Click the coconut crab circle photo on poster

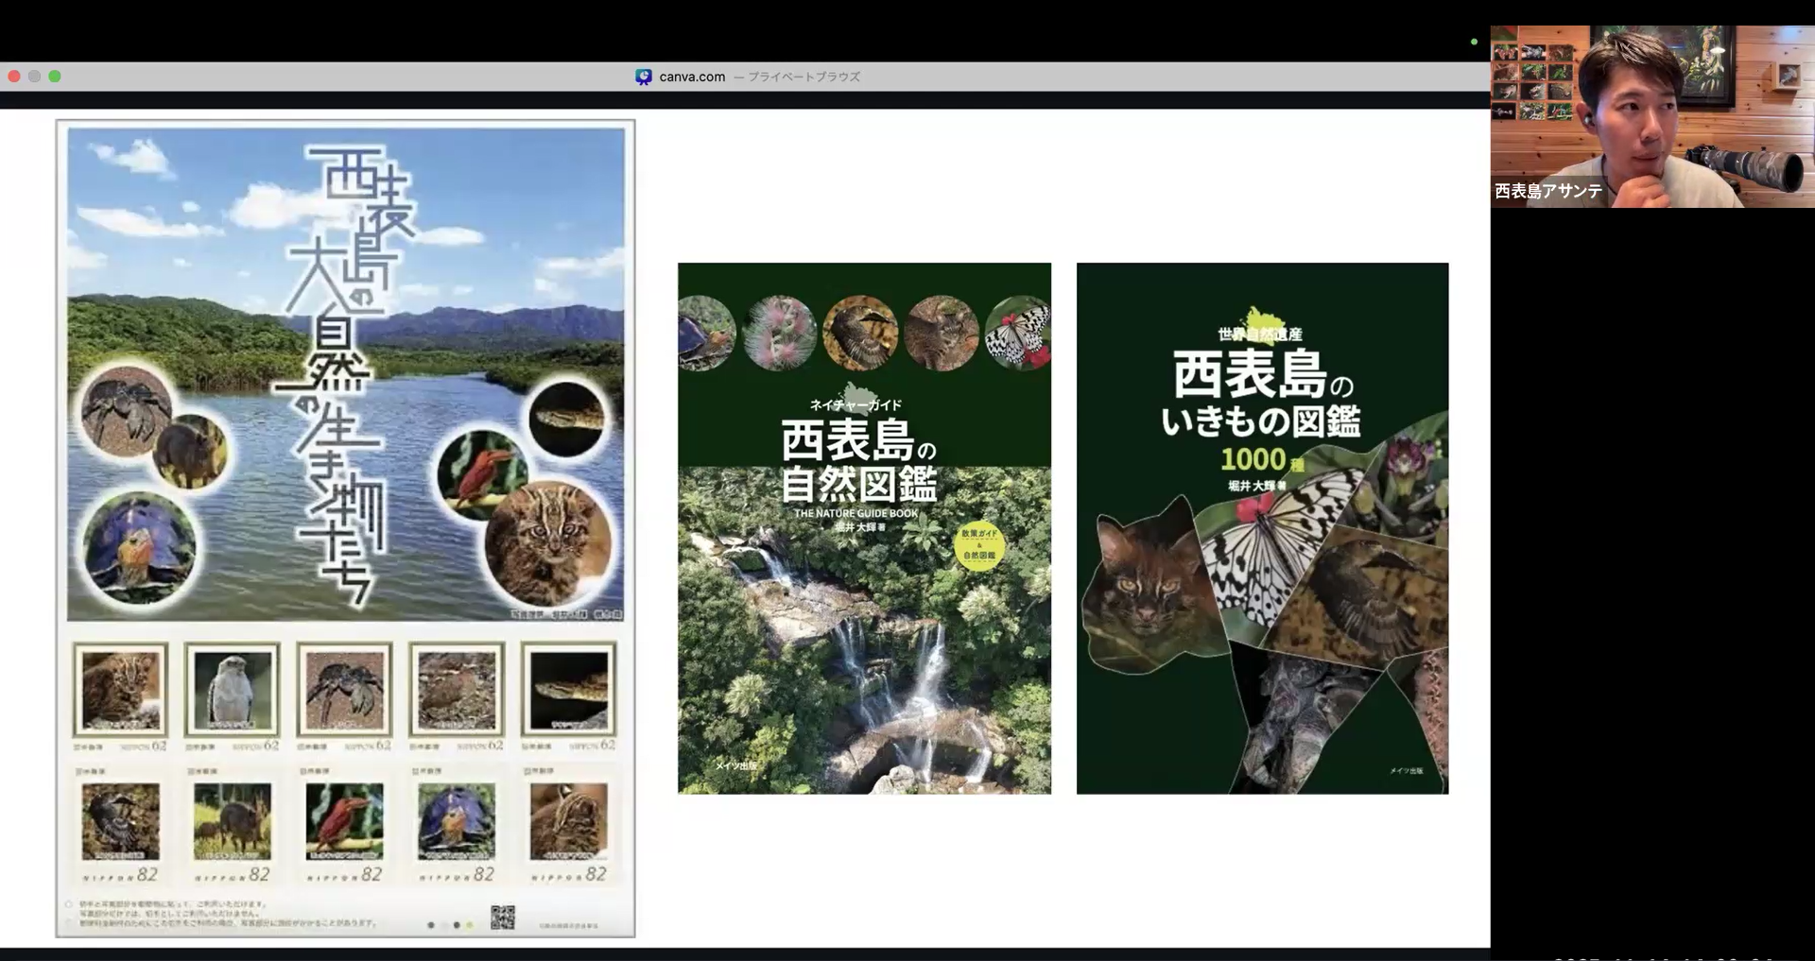coord(126,410)
